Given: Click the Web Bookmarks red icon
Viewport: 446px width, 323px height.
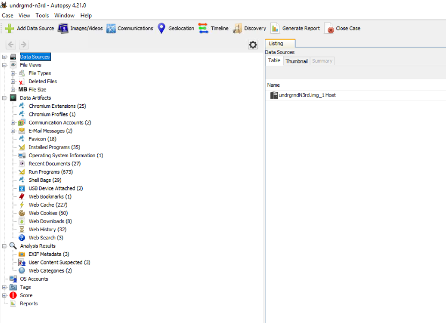Looking at the screenshot, I should click(22, 196).
